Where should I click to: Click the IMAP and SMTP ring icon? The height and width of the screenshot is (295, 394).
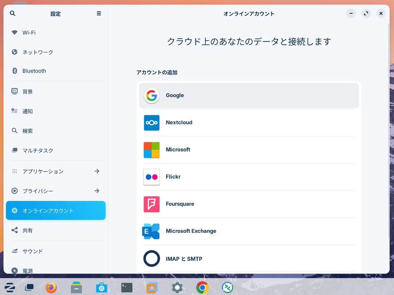coord(151,258)
